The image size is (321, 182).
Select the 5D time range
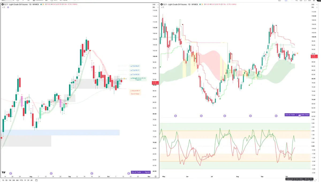coord(6,180)
